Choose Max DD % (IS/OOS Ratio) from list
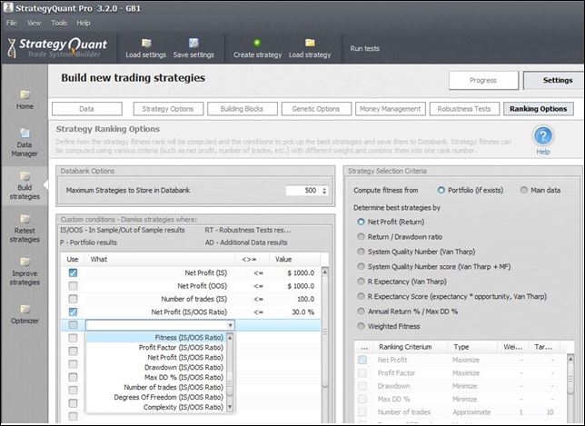This screenshot has width=585, height=426. pyautogui.click(x=155, y=378)
